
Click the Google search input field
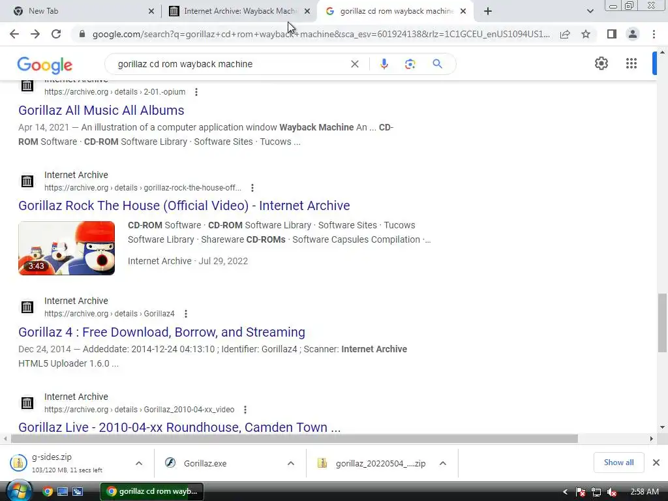click(230, 64)
